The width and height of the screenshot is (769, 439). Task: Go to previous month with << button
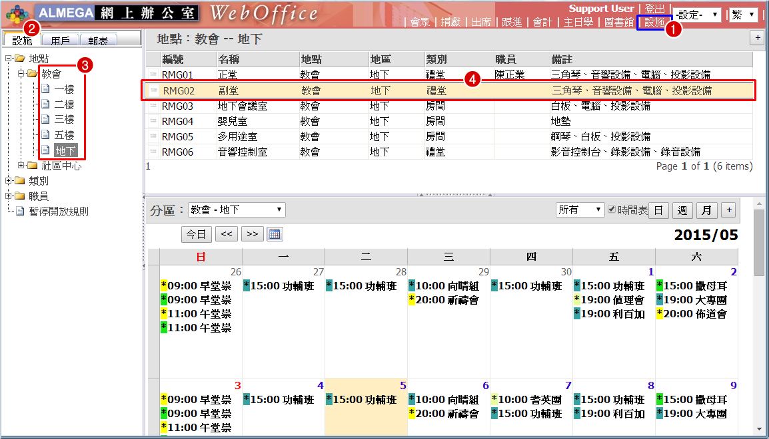[227, 234]
